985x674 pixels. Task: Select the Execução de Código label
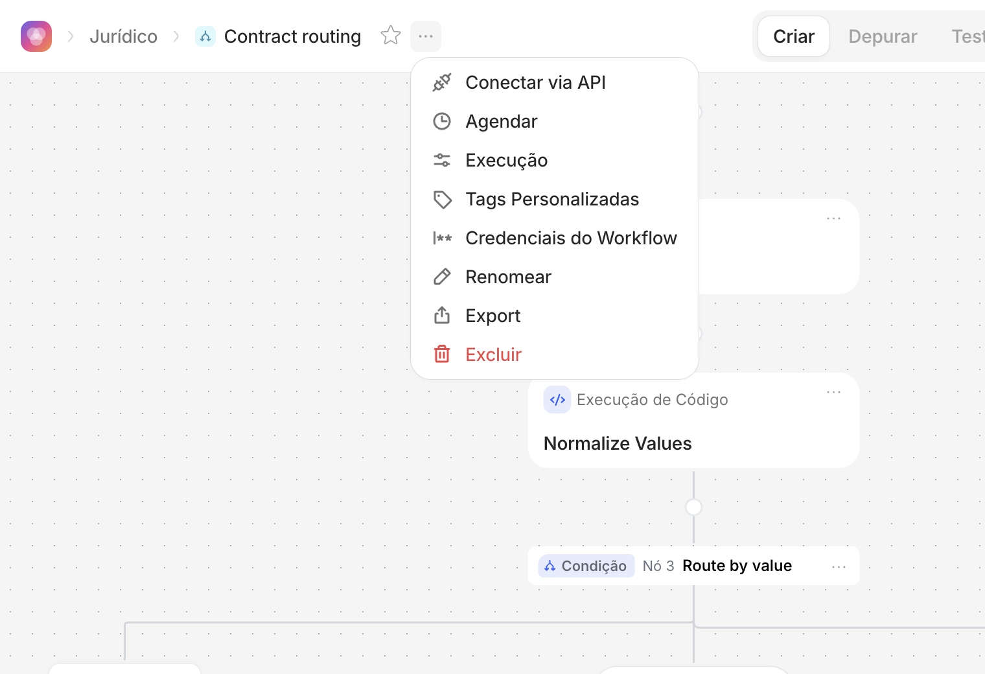[x=653, y=400]
